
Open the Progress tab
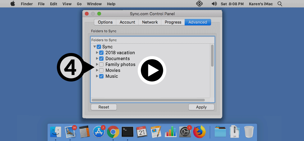173,22
